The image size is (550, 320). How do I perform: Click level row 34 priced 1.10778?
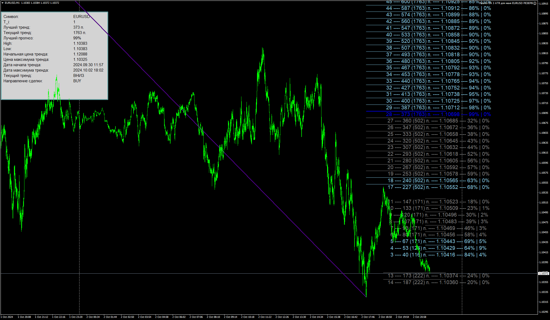tap(439, 75)
